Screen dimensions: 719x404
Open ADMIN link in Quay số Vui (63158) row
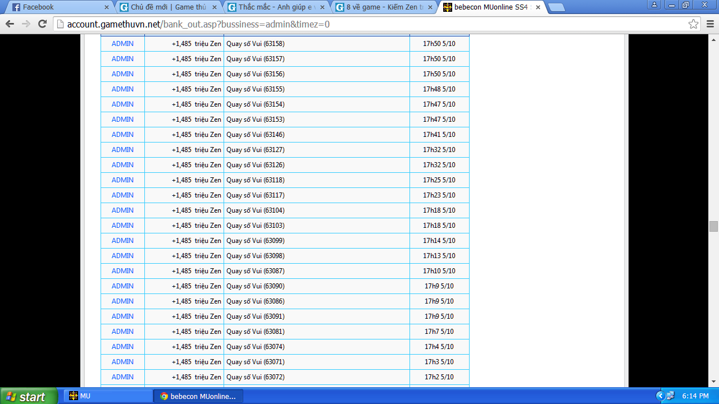coord(122,44)
